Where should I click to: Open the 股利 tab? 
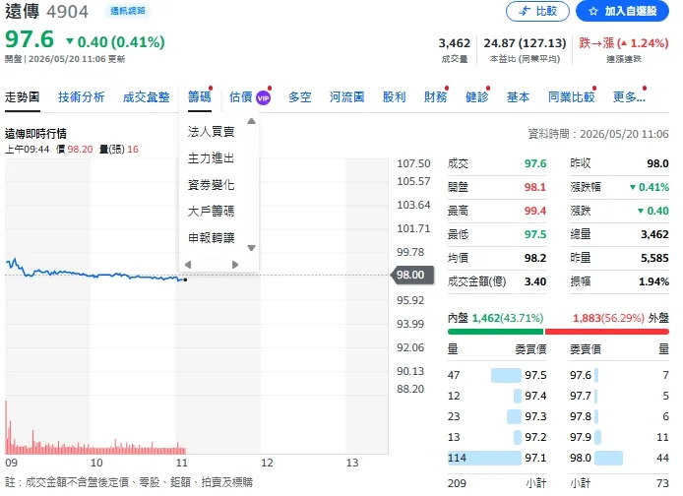point(395,96)
